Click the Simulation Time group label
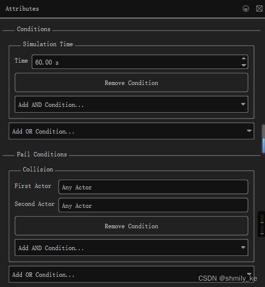 point(48,44)
